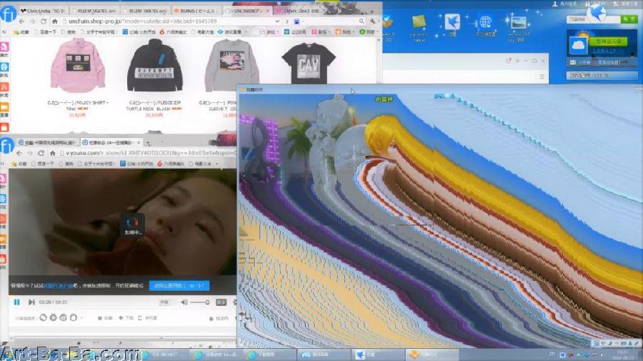This screenshot has height=361, width=643.
Task: Go back in the youku.com browser window
Action: [19, 153]
